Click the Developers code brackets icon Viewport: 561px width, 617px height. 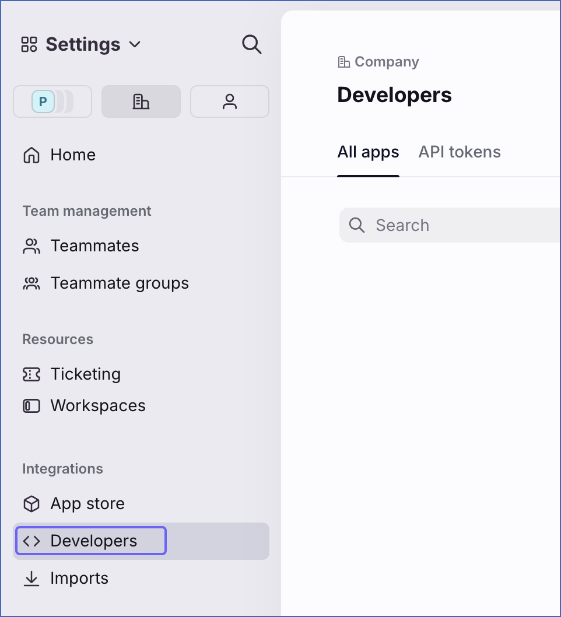(x=32, y=541)
